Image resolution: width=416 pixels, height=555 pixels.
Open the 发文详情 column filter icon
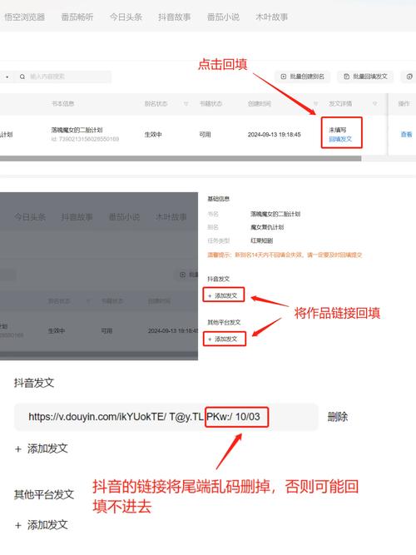pos(374,104)
